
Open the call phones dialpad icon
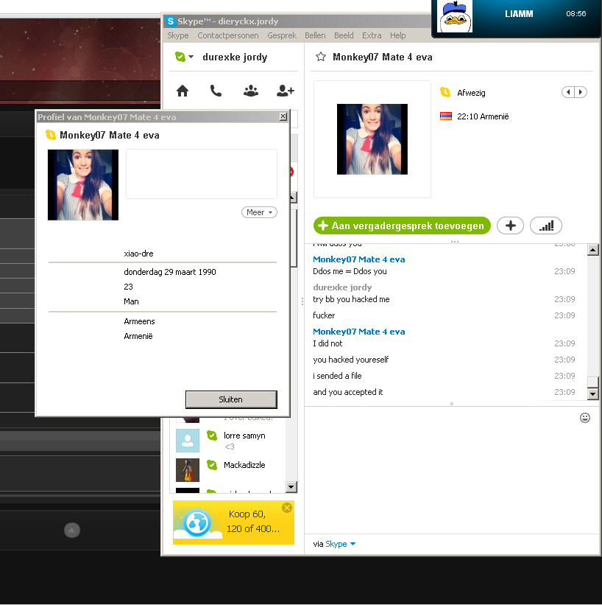pos(216,91)
